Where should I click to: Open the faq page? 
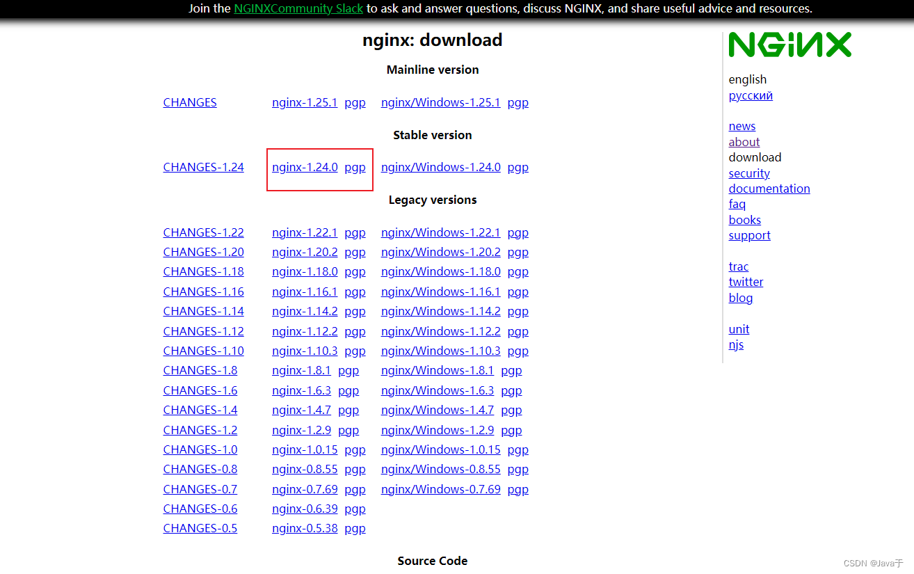click(x=737, y=204)
